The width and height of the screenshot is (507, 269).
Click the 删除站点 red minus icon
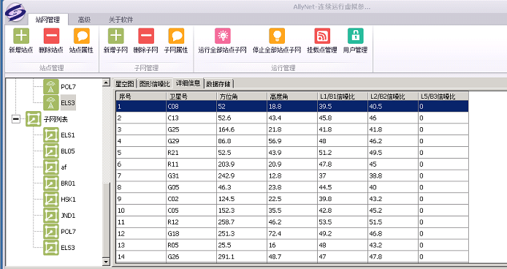[x=51, y=36]
